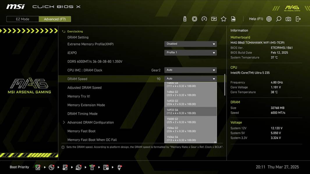
Task: Choose 15000 G2 (225 x 2) speed option
Action: coord(190,121)
